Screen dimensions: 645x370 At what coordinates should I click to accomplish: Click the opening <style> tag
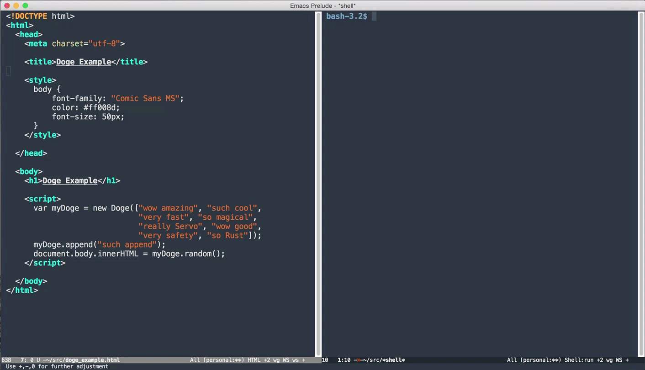[40, 80]
